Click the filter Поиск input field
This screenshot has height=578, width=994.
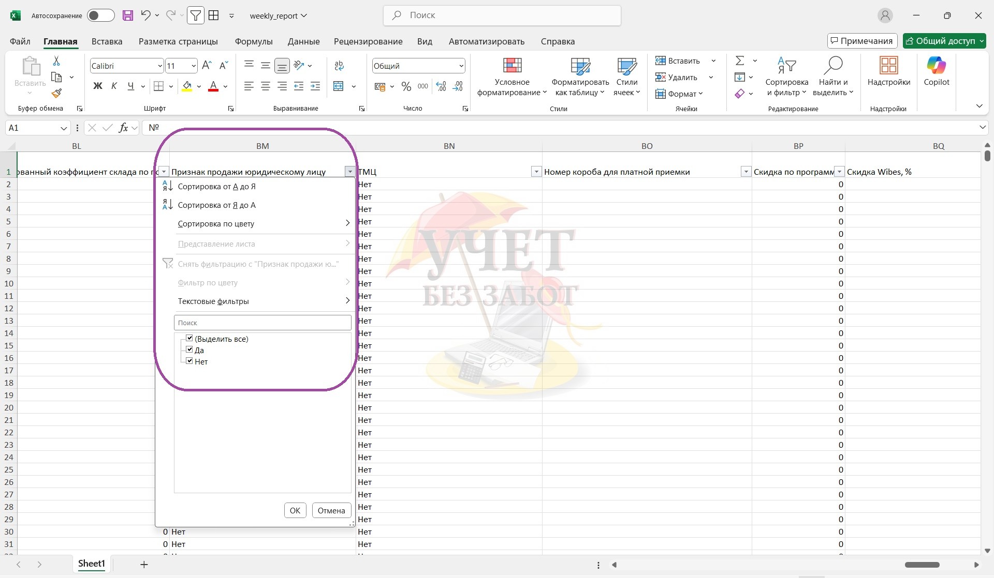262,323
